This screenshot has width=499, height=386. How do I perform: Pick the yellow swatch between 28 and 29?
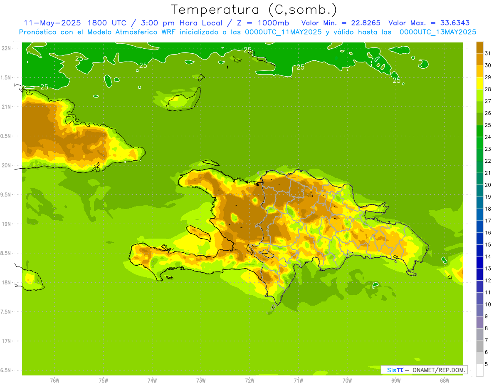(479, 83)
